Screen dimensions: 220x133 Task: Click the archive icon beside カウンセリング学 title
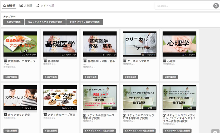point(5,115)
